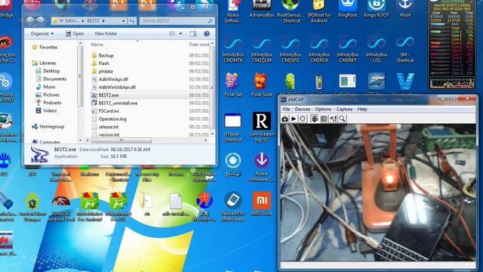Click AMCAP stop capture button

tap(303, 119)
